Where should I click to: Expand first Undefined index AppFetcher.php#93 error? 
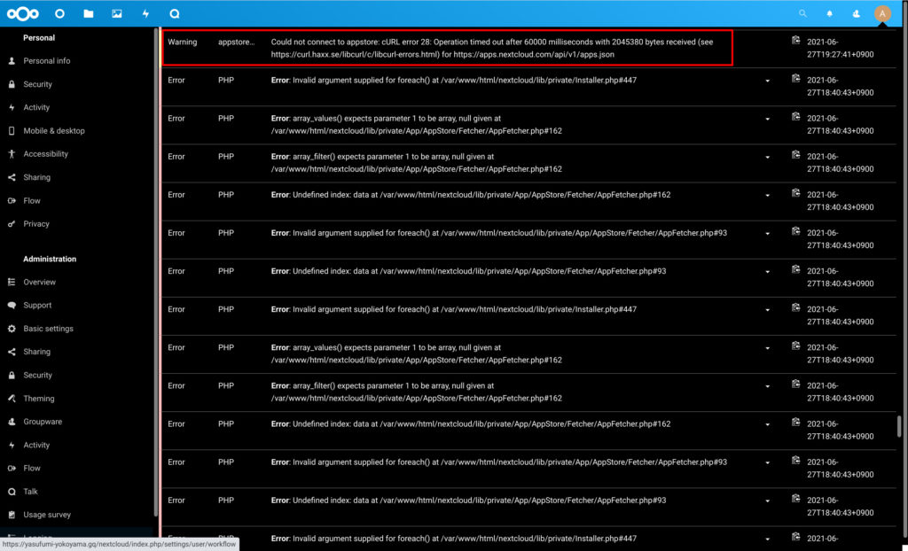click(x=768, y=271)
